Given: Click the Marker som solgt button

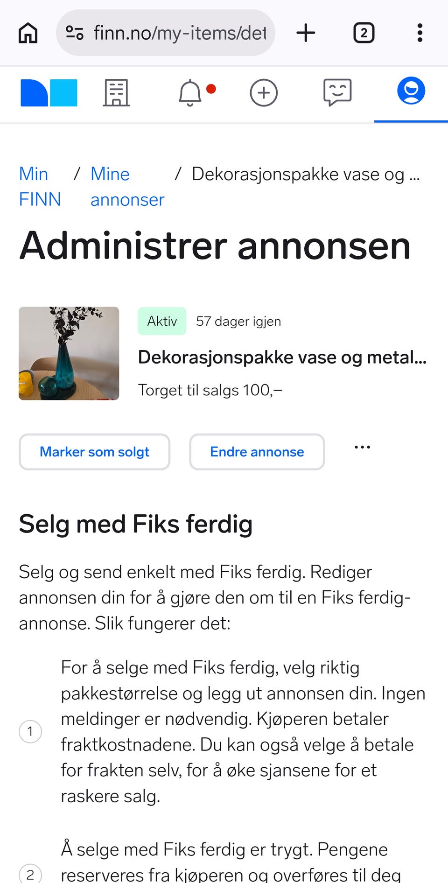Looking at the screenshot, I should click(94, 452).
